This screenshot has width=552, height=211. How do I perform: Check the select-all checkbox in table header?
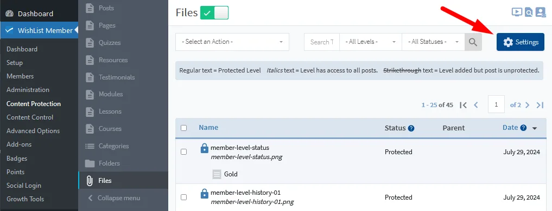click(x=184, y=128)
